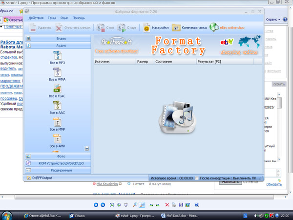Screen dimensions: 293x220
Task: Open the Язык menu
Action: click(x=64, y=18)
